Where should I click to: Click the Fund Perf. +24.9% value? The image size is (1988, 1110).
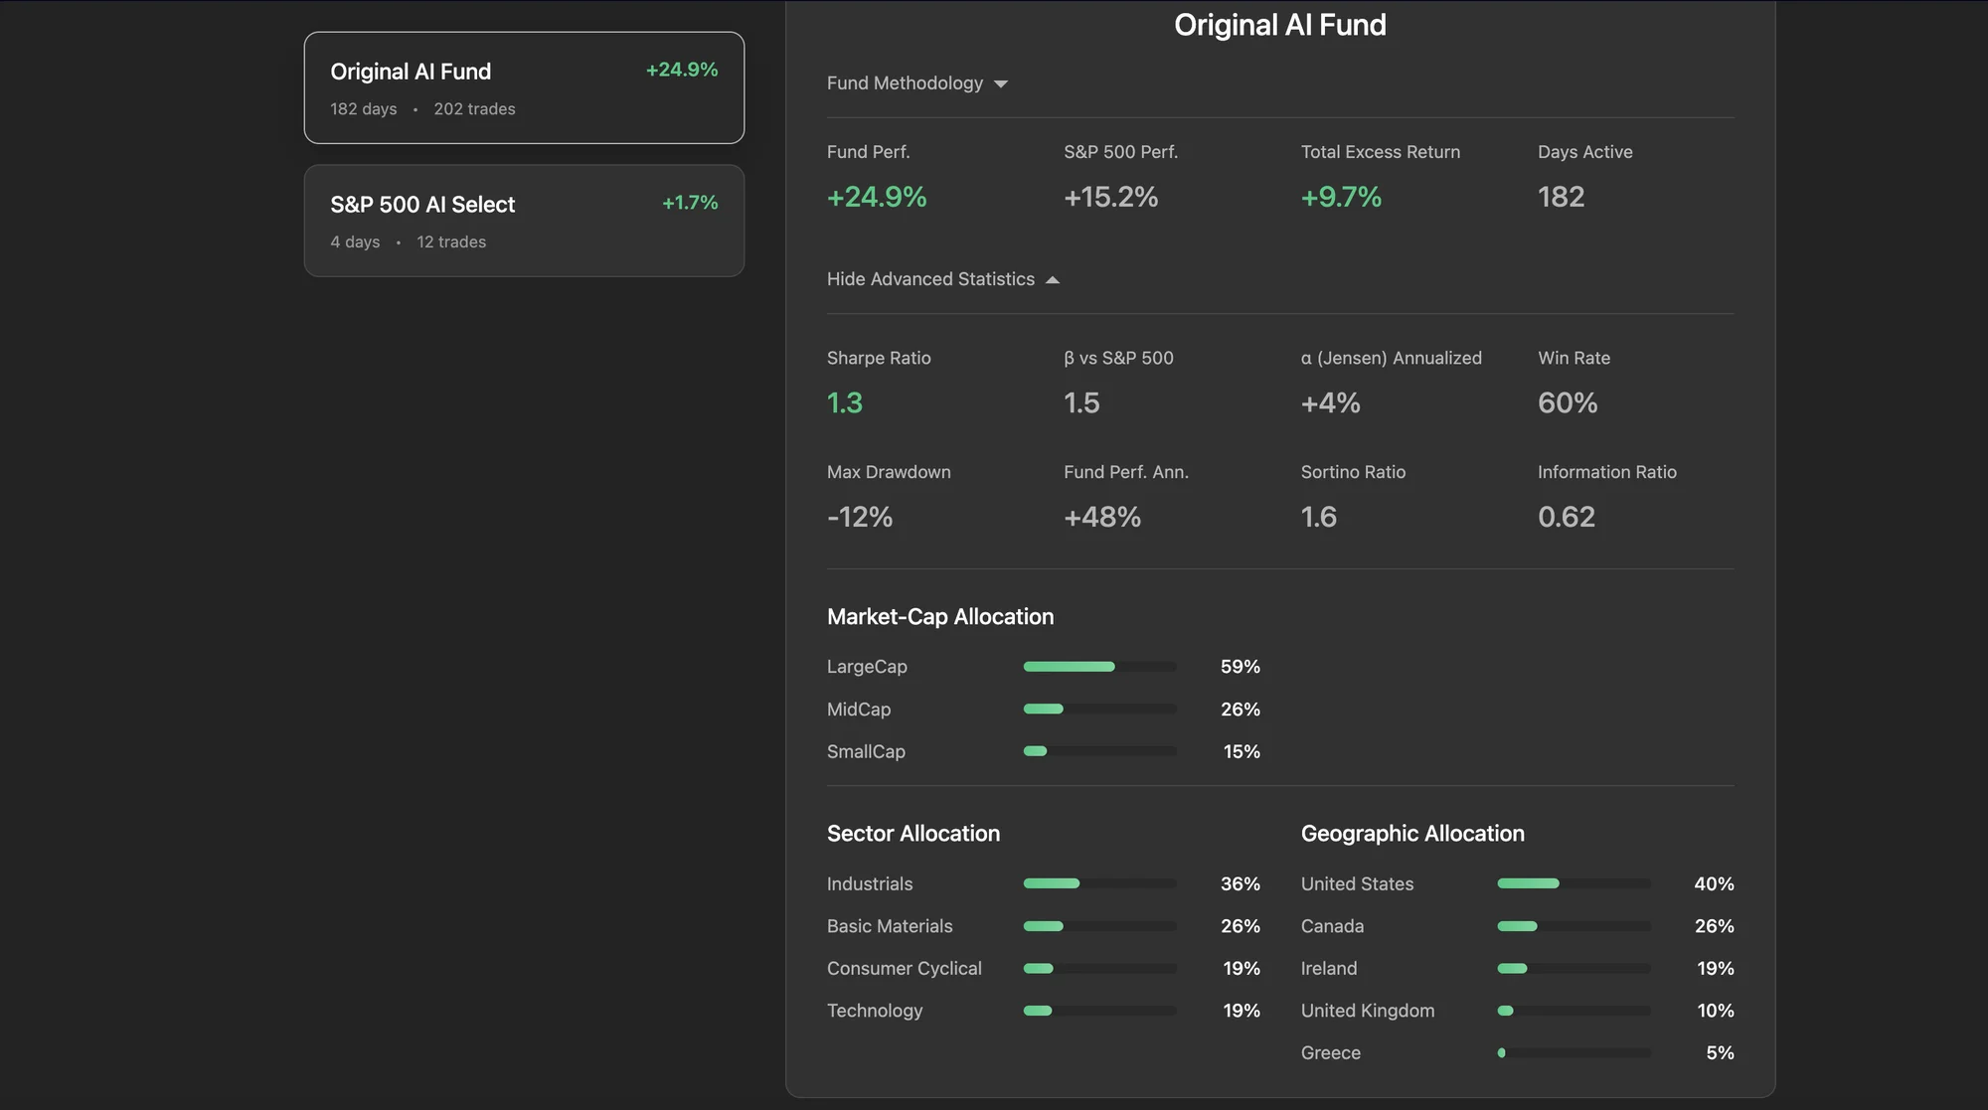coord(877,197)
